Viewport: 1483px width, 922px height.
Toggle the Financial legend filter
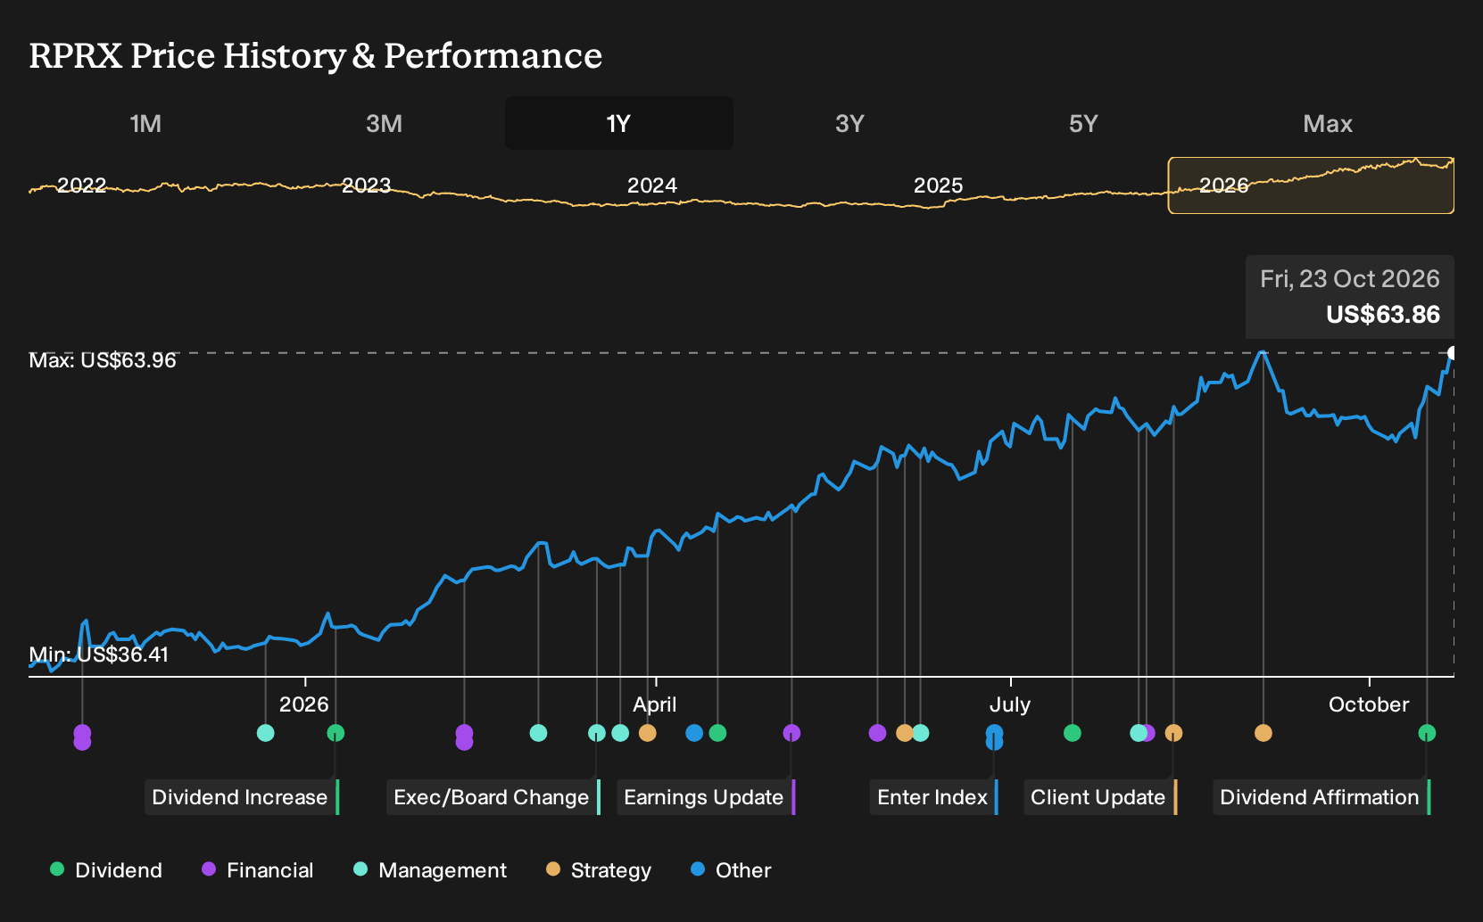coord(258,870)
